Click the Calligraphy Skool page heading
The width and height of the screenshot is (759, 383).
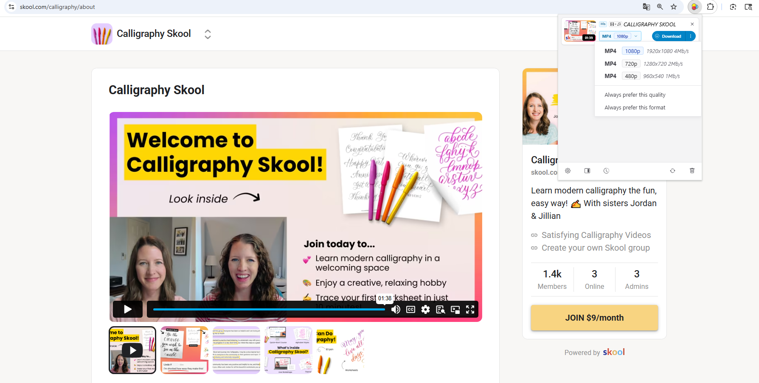[157, 90]
